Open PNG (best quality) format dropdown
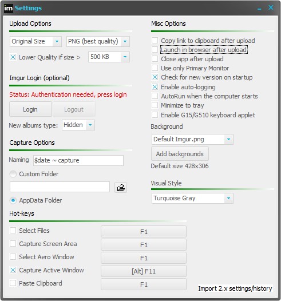Image resolution: width=281 pixels, height=301 pixels. click(x=98, y=41)
